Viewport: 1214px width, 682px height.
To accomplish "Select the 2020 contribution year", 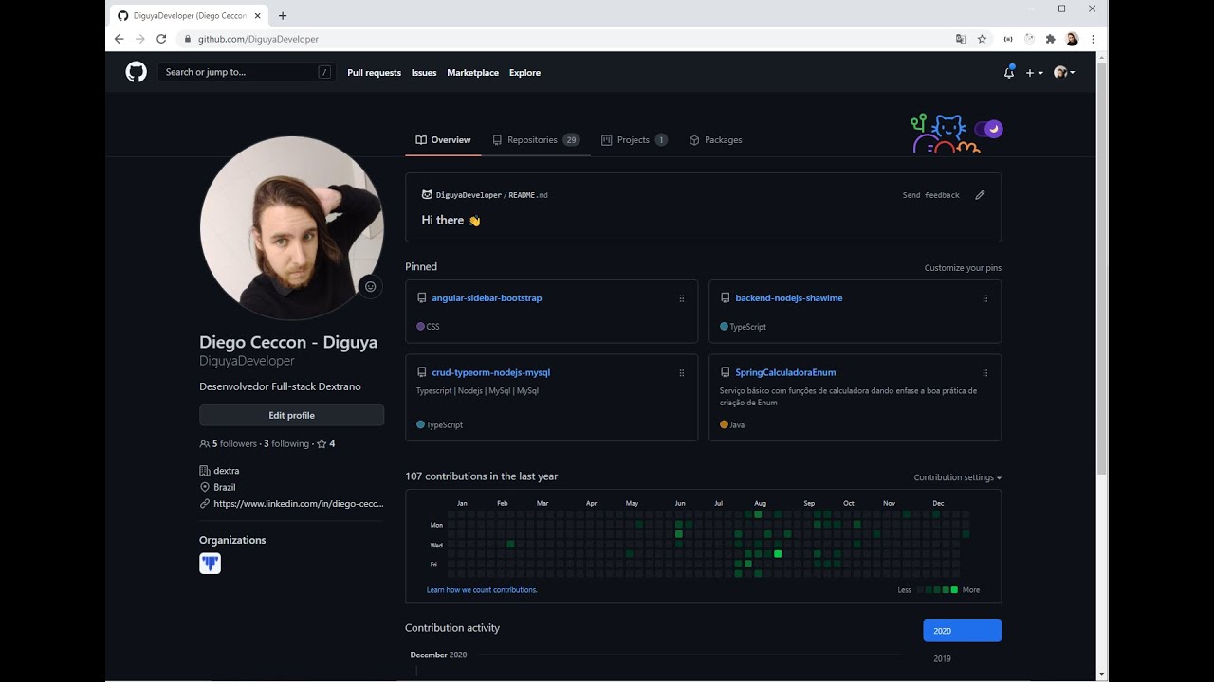I will coord(962,631).
